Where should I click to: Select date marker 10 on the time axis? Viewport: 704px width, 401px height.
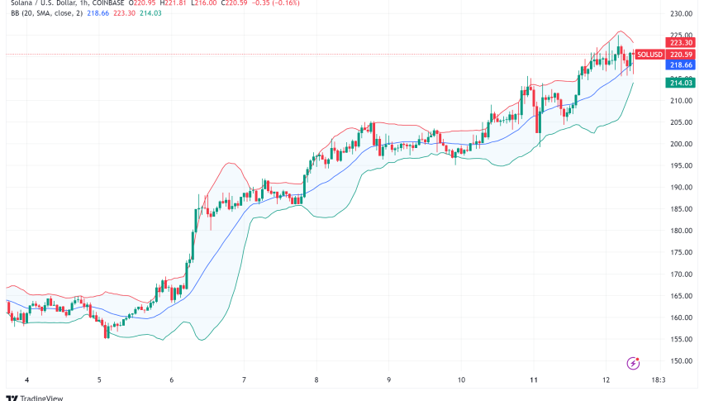pyautogui.click(x=461, y=380)
